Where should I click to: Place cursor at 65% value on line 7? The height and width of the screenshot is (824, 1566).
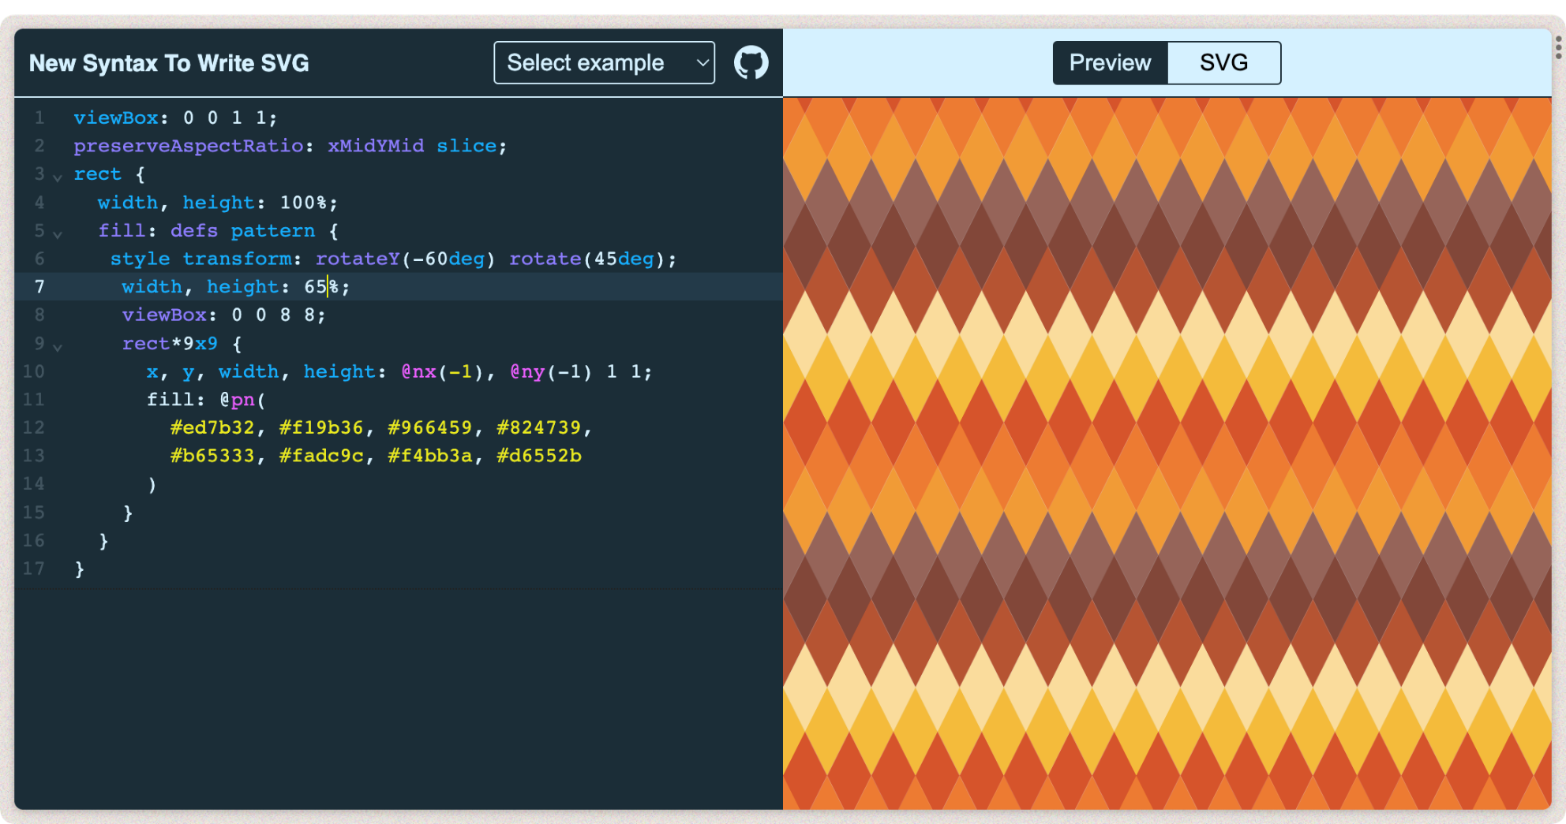tap(321, 287)
